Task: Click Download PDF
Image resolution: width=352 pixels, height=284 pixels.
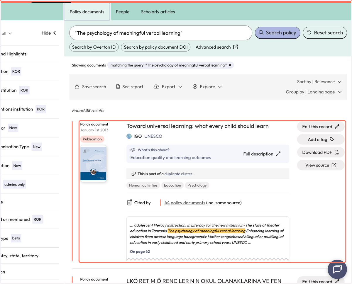Action: tap(321, 152)
